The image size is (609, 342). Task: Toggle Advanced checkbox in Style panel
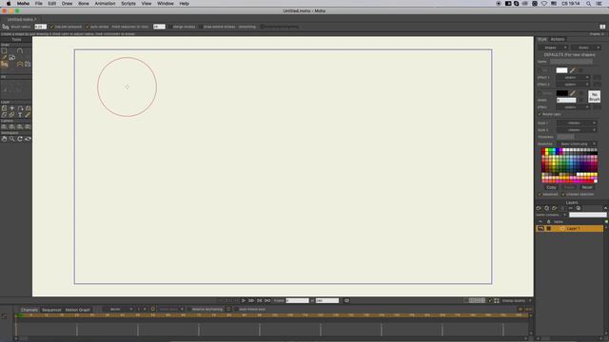[540, 194]
